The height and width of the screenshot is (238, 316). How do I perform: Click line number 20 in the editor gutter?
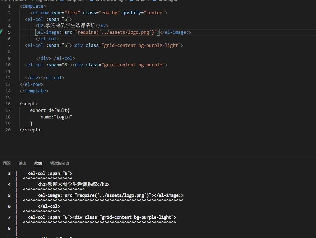[x=8, y=130]
